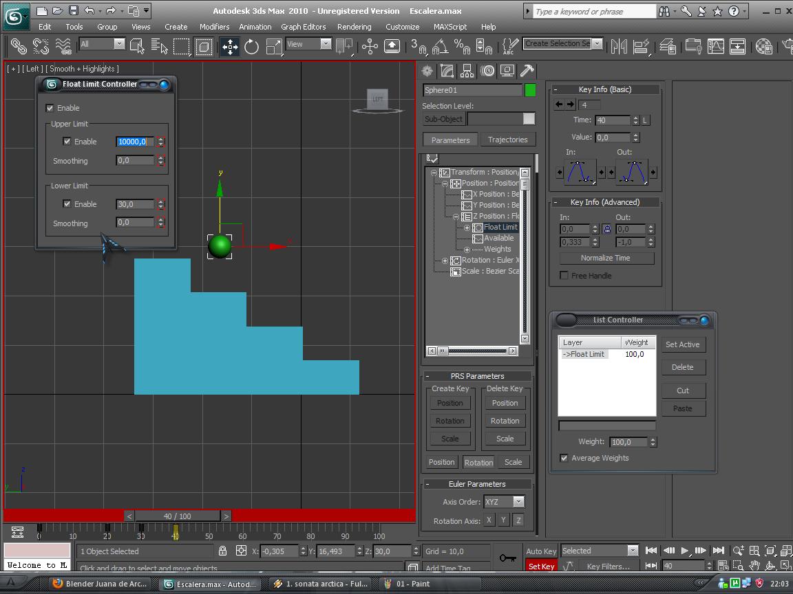Open the Display command panel tab

tap(507, 71)
